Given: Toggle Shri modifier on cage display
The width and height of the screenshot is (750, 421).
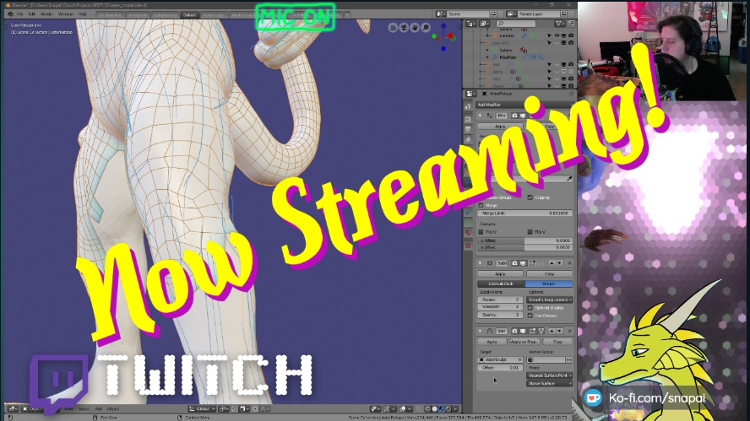Looking at the screenshot, I should tap(541, 332).
